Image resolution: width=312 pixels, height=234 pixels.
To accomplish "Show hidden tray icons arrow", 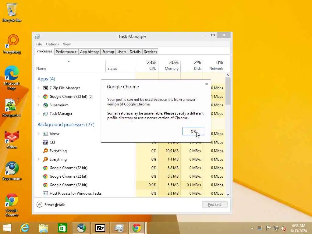I will pos(252,228).
